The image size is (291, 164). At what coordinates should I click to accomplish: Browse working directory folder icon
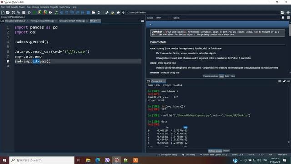point(282,12)
